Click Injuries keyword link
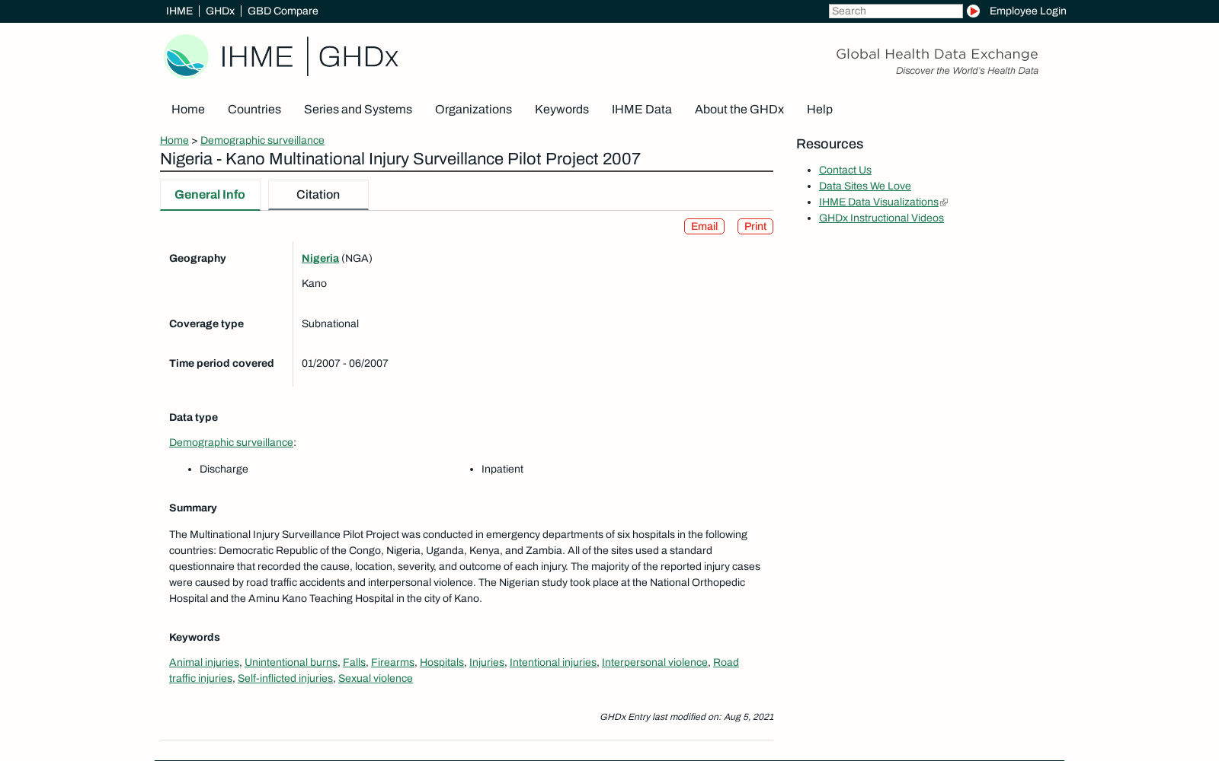Screen dimensions: 1219x761 tap(487, 662)
